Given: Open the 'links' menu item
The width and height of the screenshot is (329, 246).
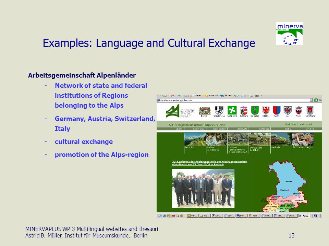Looking at the screenshot, I should click(x=288, y=129).
